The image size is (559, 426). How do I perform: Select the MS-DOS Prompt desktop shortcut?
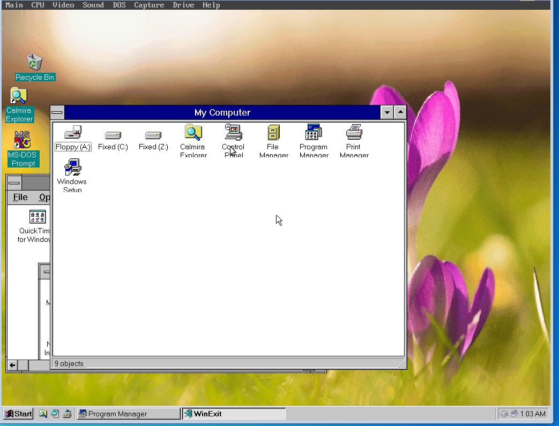[x=22, y=140]
